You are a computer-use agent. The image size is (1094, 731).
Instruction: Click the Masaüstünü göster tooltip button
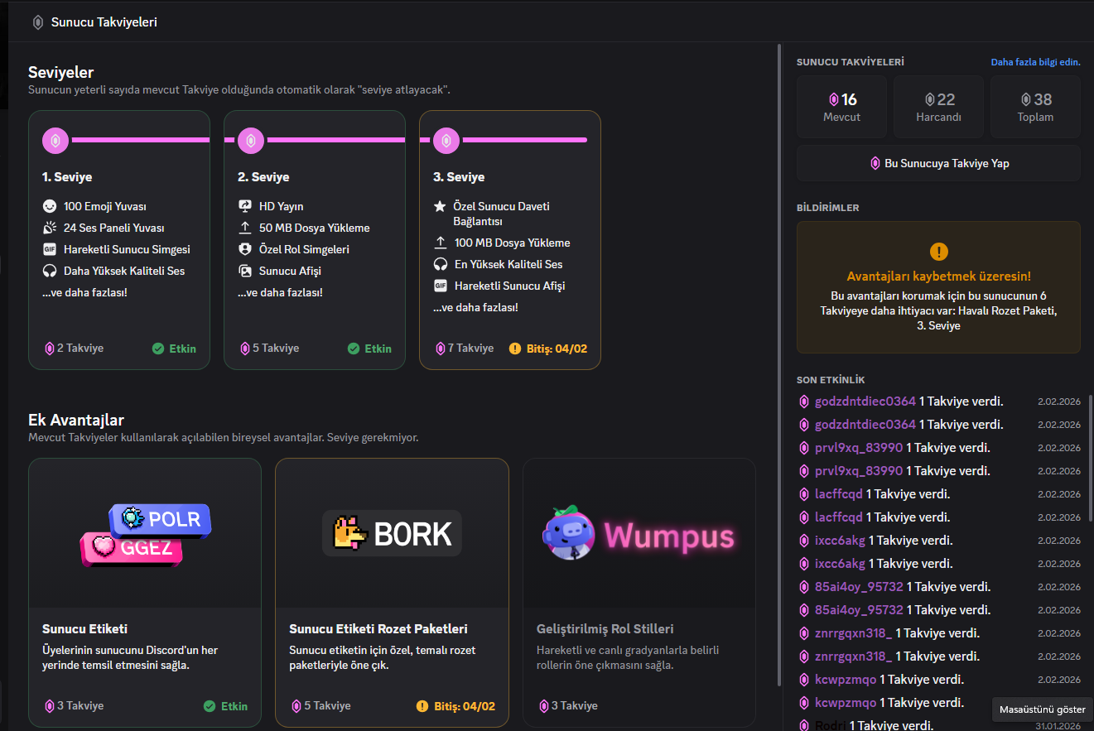coord(1043,709)
